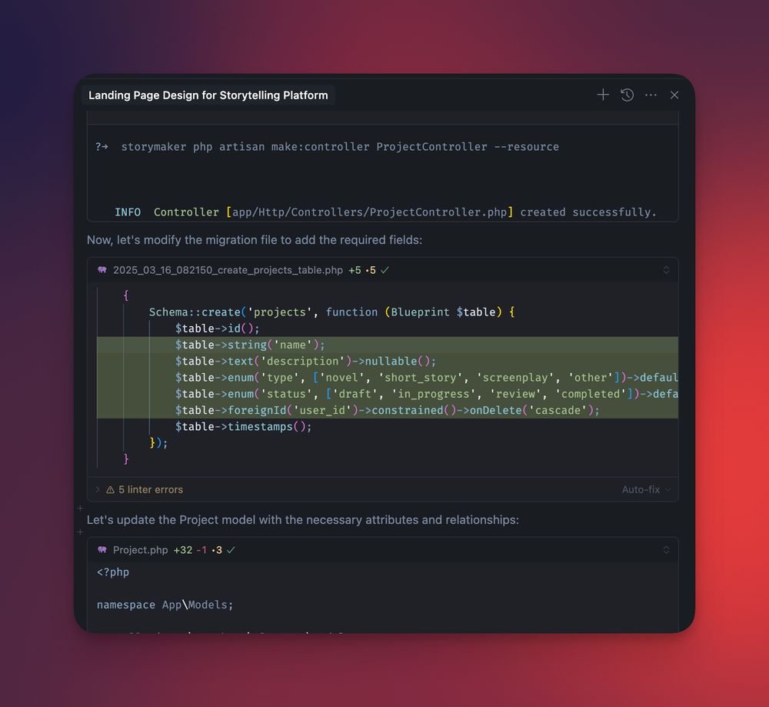Click the <?php opening tag line

coord(113,572)
